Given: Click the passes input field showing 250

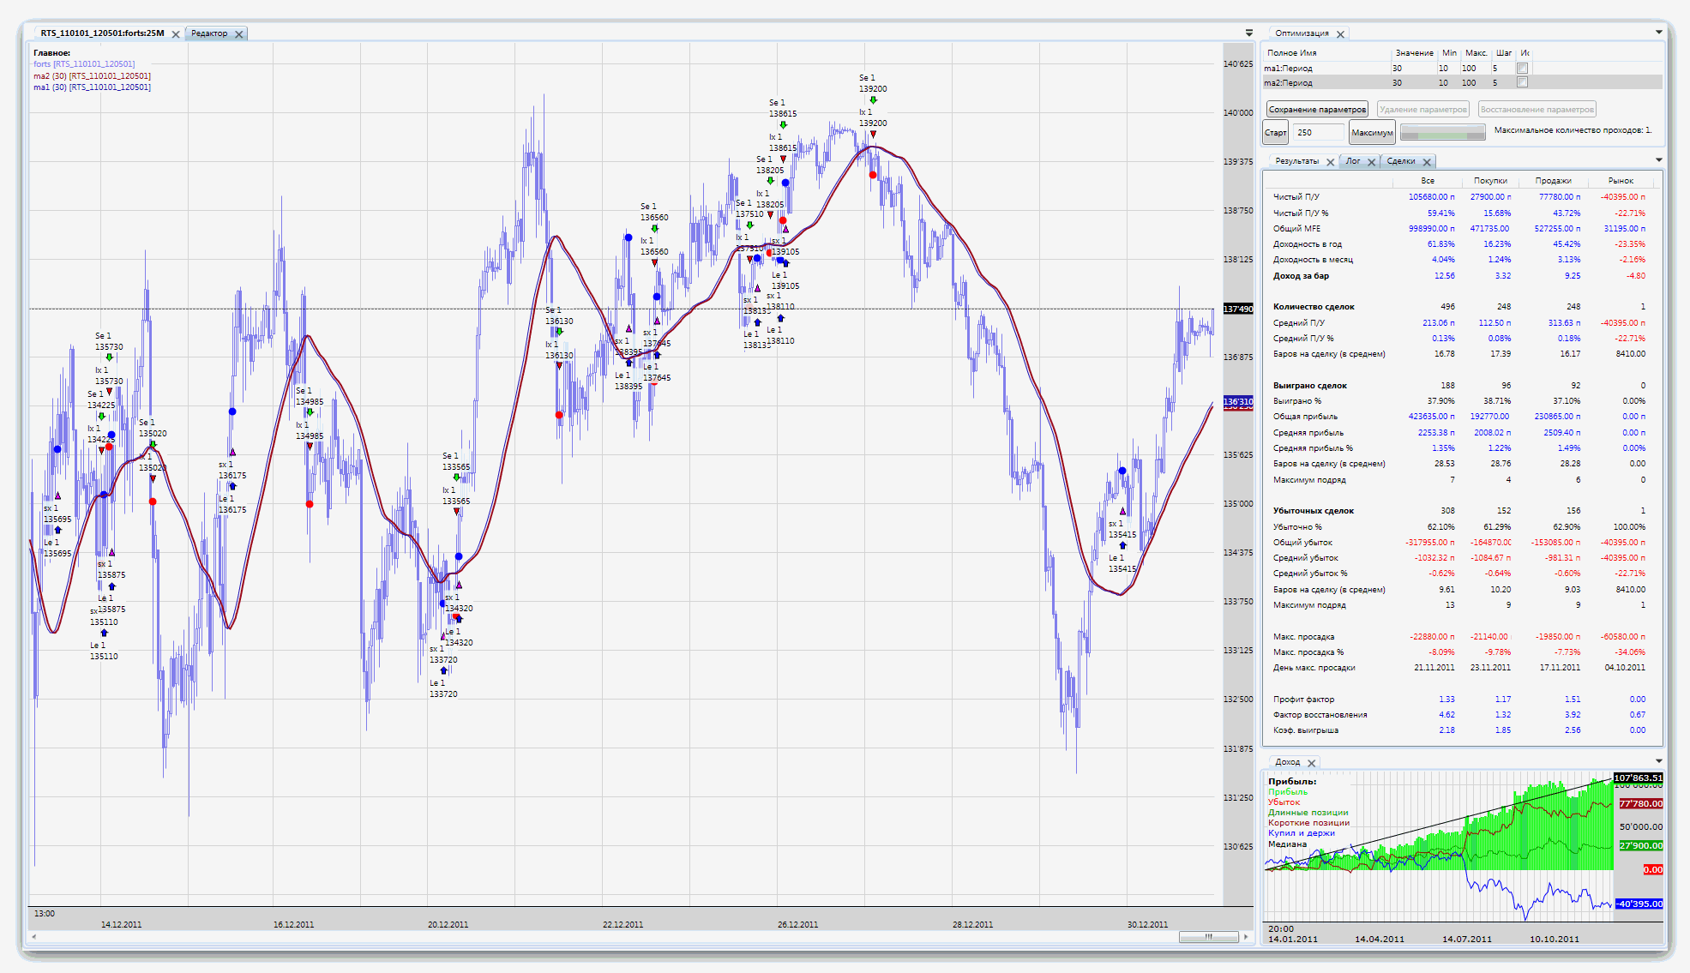Looking at the screenshot, I should click(x=1318, y=133).
